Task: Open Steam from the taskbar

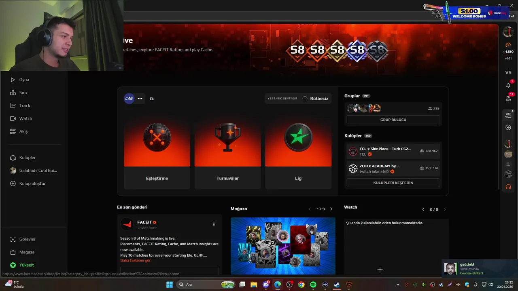Action: [x=337, y=285]
